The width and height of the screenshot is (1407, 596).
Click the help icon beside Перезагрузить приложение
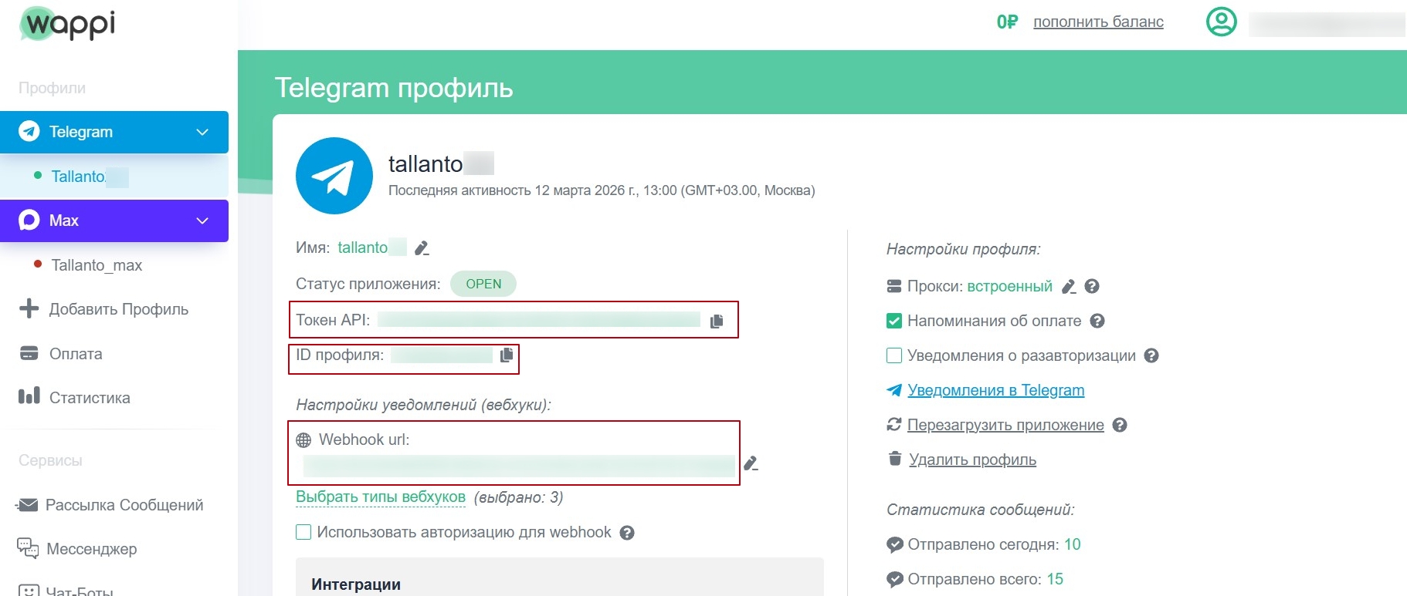click(x=1121, y=425)
